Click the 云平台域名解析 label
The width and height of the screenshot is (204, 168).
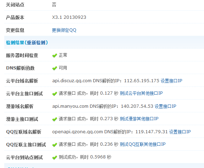tap(22, 81)
